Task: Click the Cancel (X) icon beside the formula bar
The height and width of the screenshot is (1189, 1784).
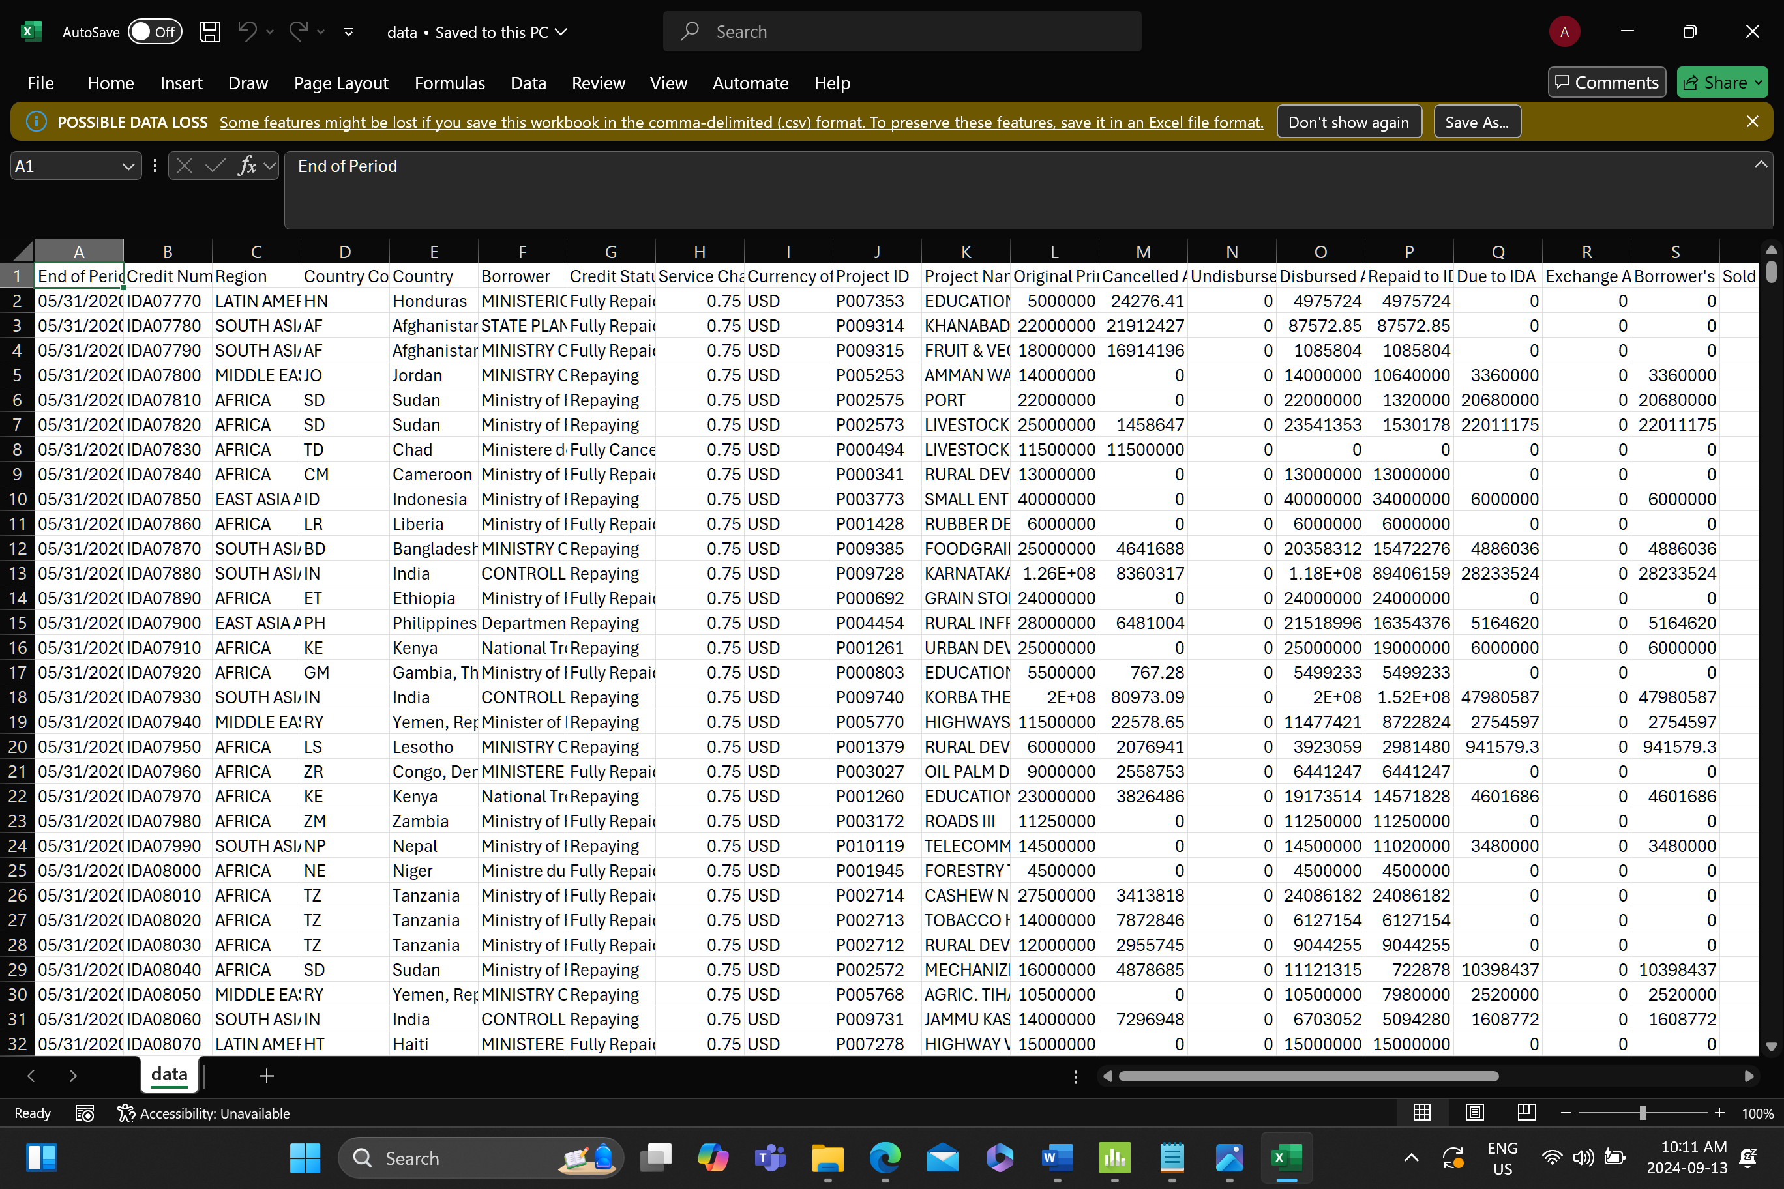Action: tap(185, 166)
